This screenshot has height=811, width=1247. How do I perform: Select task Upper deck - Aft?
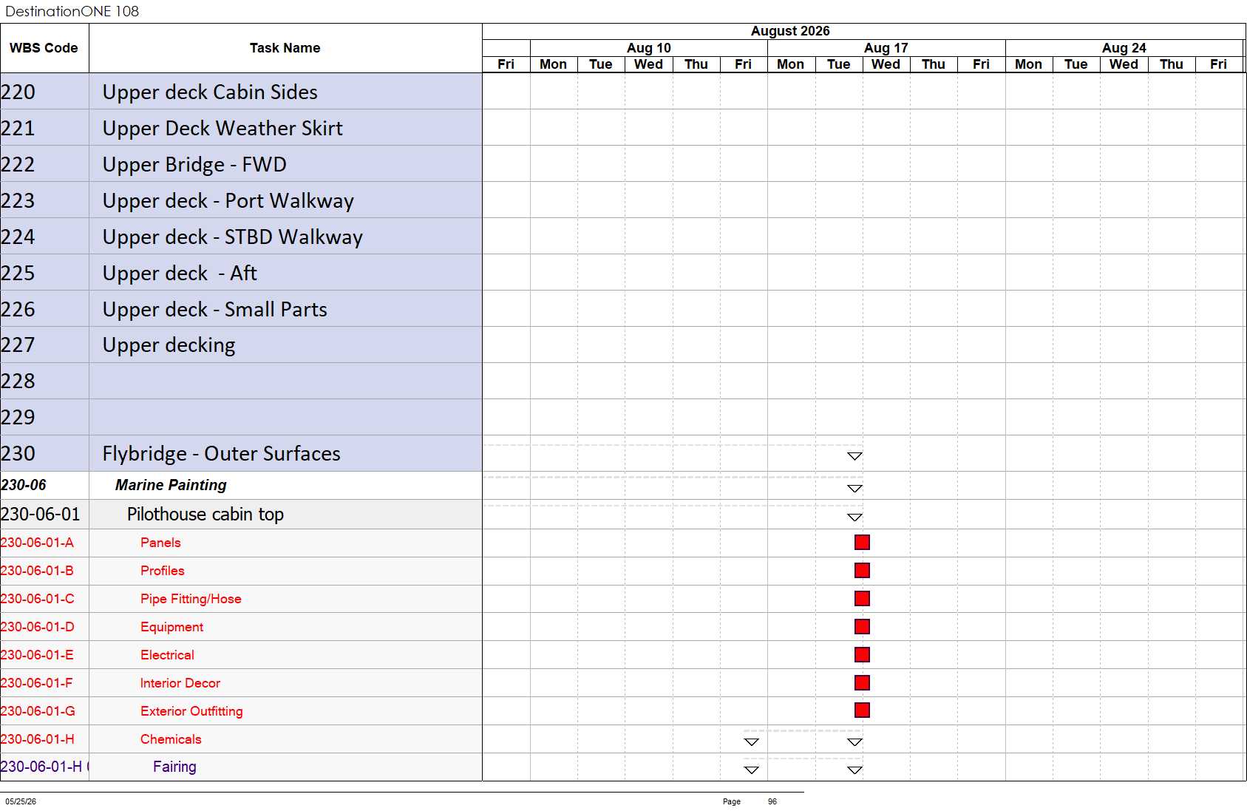(x=180, y=273)
